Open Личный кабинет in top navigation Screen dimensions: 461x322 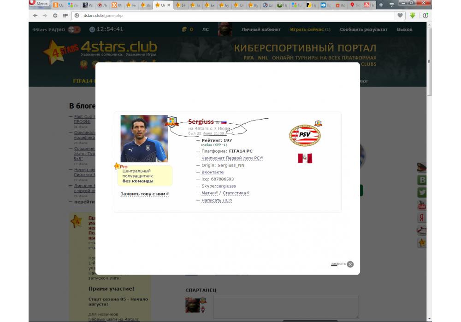261,29
